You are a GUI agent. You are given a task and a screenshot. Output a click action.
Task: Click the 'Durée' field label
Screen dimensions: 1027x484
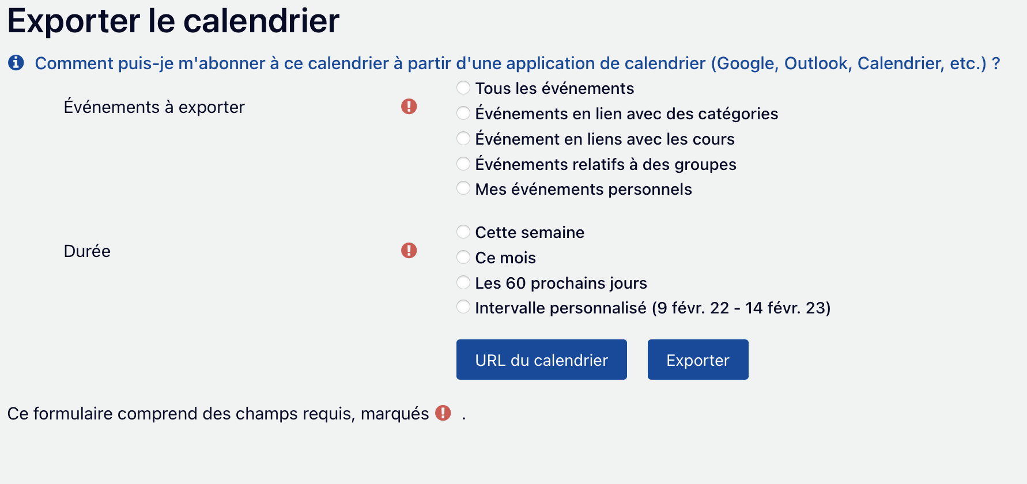[87, 251]
